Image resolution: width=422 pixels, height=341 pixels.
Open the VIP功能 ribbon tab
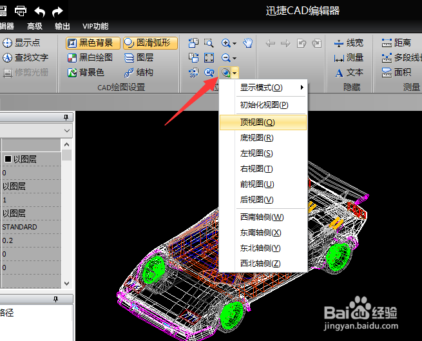point(95,26)
